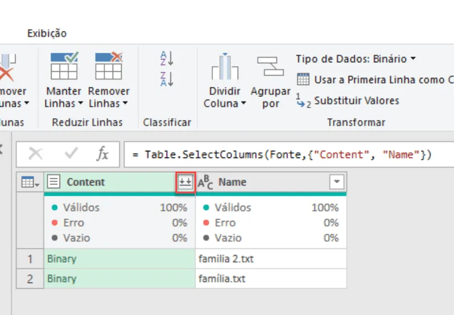The image size is (454, 315).
Task: Click the fx function icon
Action: pyautogui.click(x=103, y=154)
